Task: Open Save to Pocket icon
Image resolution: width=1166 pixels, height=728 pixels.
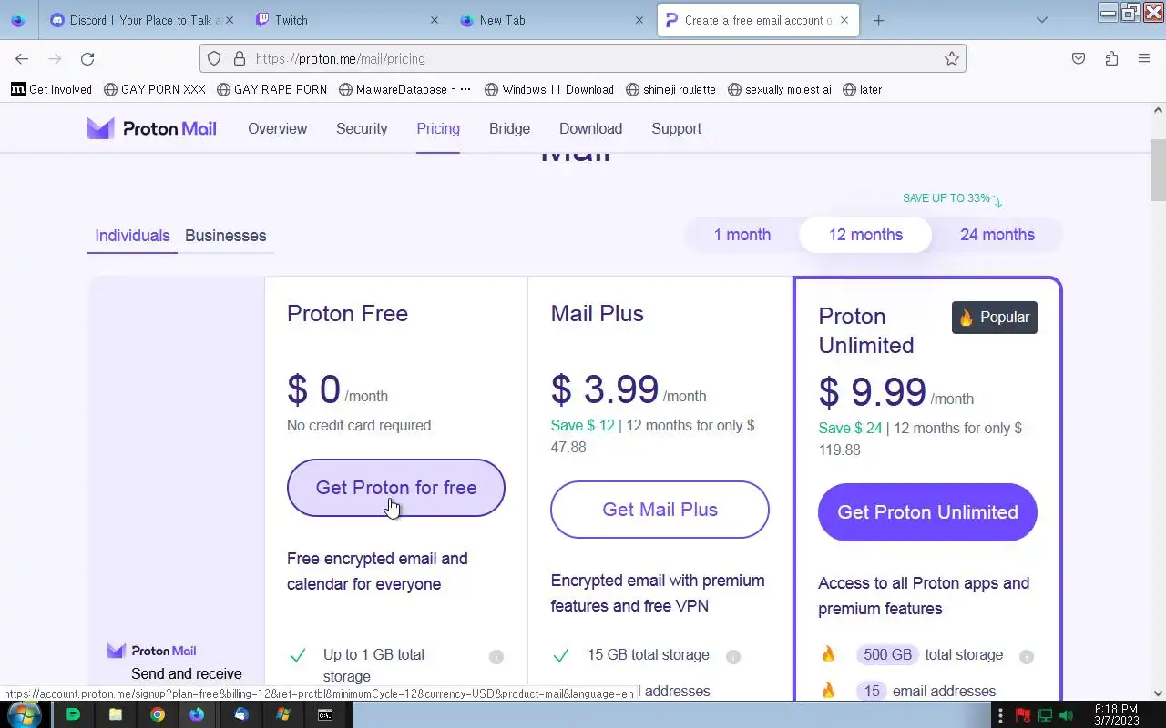Action: click(1079, 58)
